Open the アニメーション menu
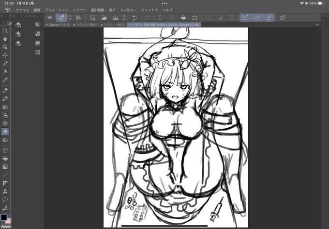329x229 pixels. point(57,10)
